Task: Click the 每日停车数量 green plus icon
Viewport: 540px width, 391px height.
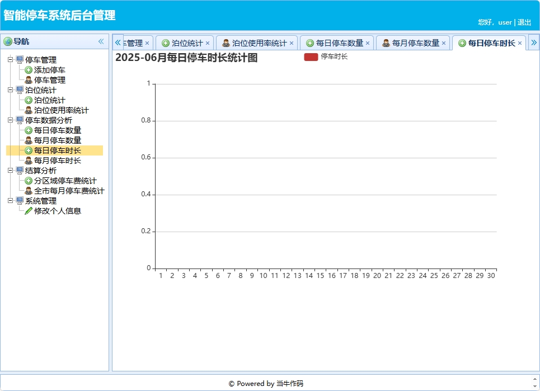Action: [29, 130]
